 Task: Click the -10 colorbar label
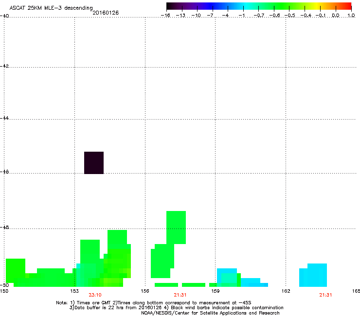point(196,16)
